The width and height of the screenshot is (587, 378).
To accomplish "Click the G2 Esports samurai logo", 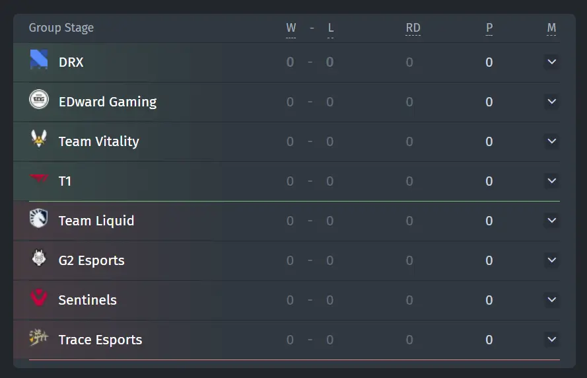I will [39, 258].
